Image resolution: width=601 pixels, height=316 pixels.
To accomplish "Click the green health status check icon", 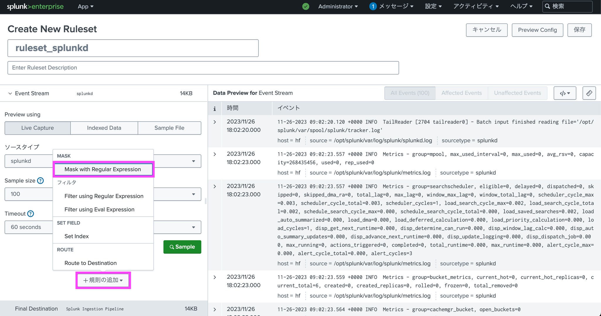I will [305, 6].
